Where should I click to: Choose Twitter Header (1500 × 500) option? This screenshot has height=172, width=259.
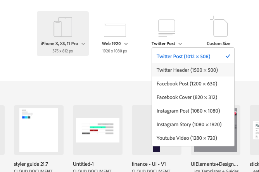(193, 70)
